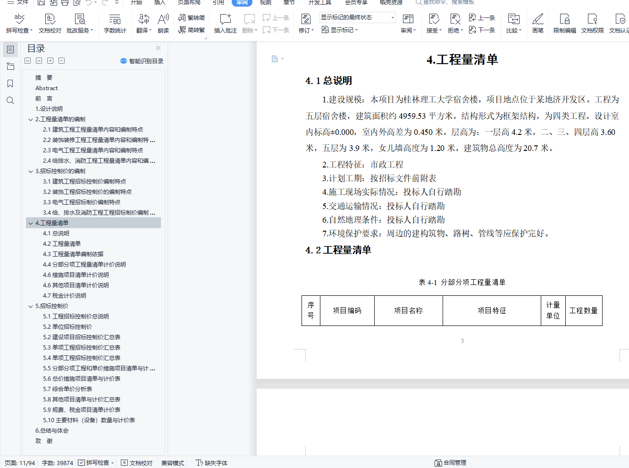Viewport: 629px width, 468px height.
Task: Close the 目录 navigation panel
Action: click(159, 48)
